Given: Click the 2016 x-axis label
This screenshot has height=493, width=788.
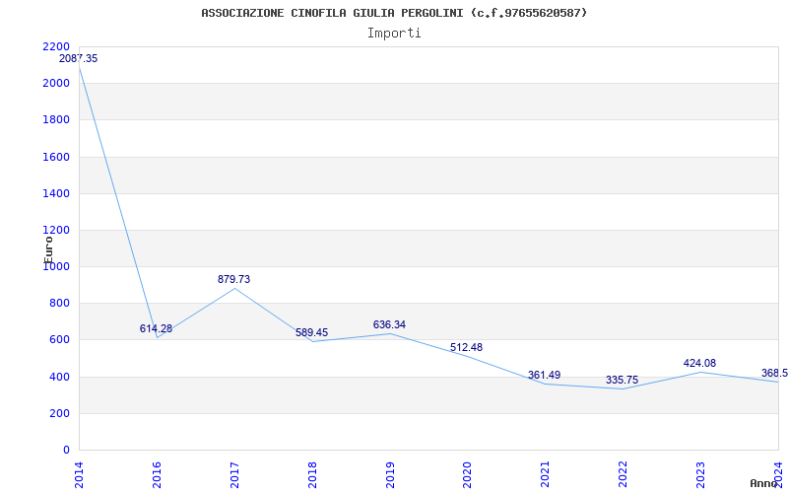Looking at the screenshot, I should tap(157, 475).
